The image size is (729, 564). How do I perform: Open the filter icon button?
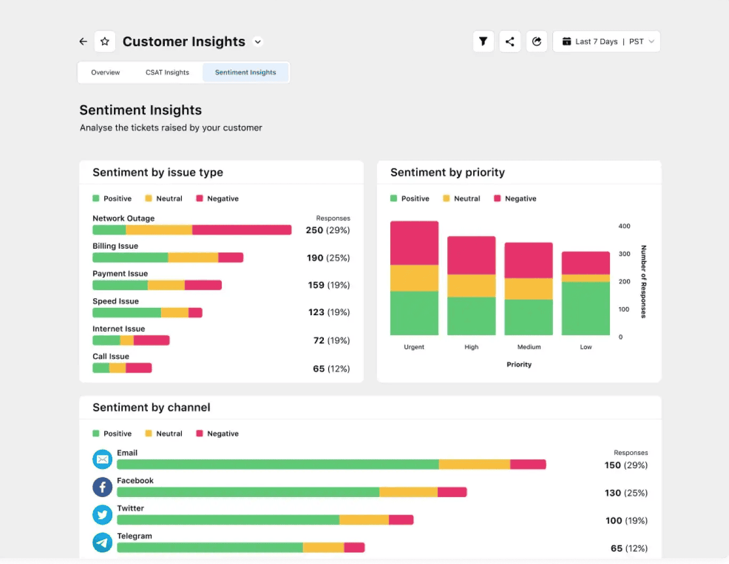(x=483, y=41)
